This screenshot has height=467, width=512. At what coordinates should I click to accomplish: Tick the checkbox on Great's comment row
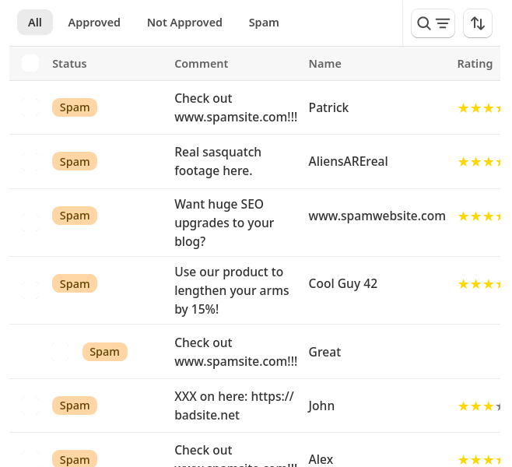60,352
